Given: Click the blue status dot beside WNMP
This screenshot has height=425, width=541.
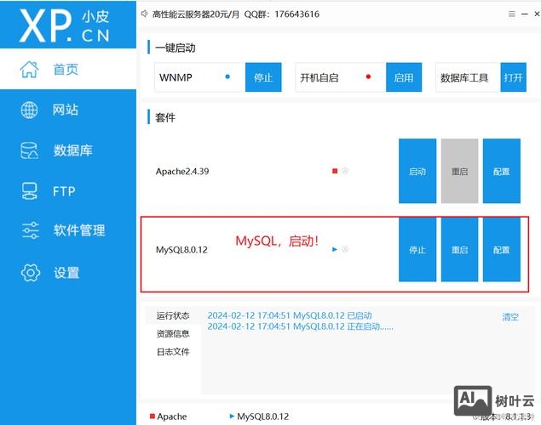Looking at the screenshot, I should tap(227, 76).
